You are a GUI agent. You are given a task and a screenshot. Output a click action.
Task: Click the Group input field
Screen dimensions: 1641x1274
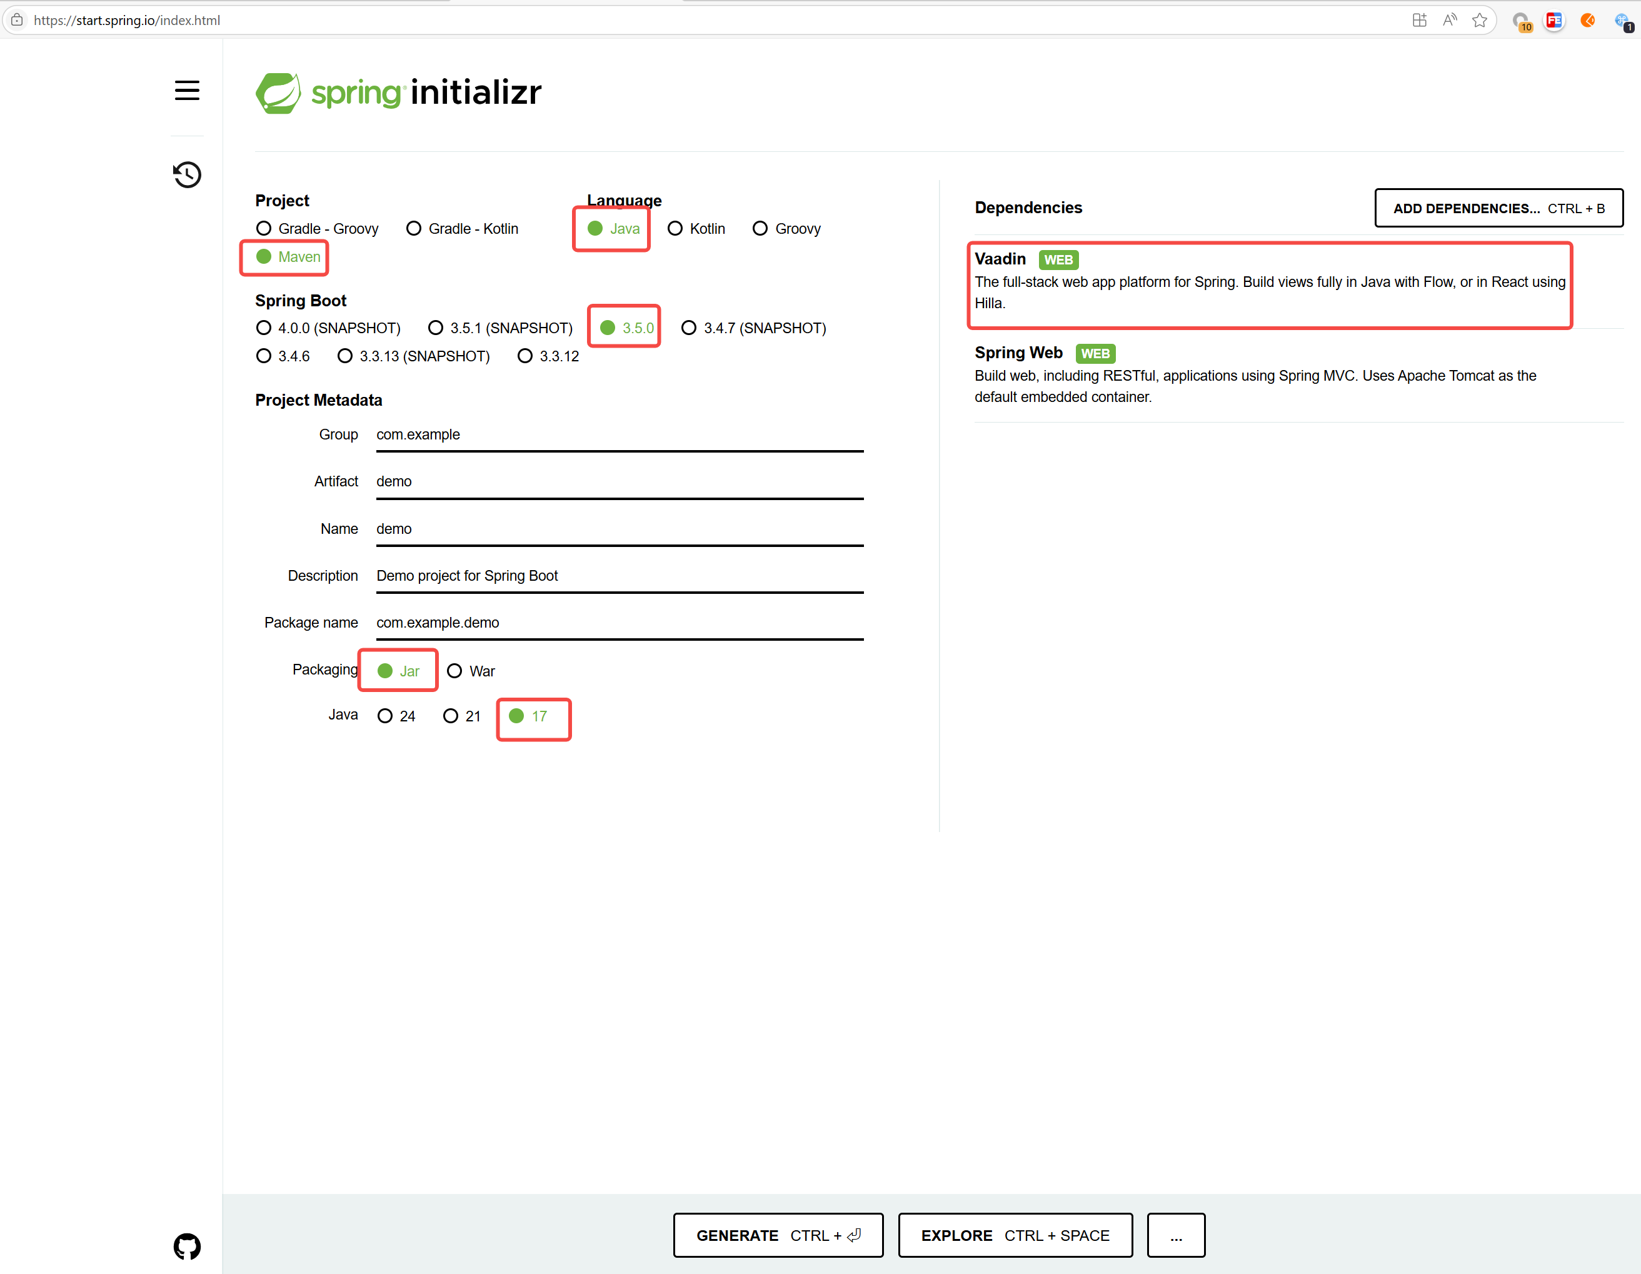click(x=620, y=436)
